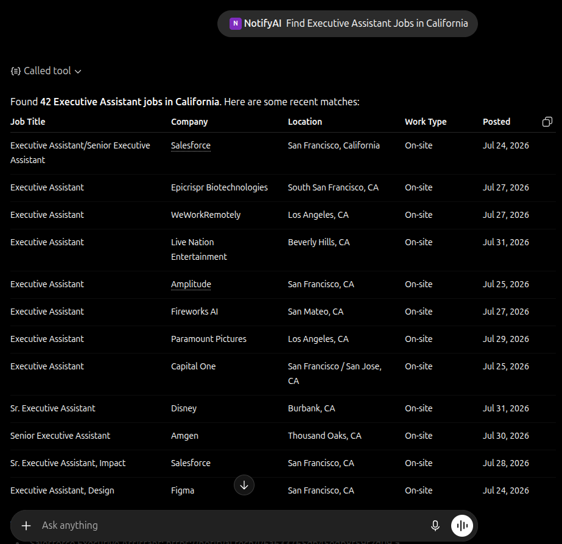Viewport: 562px width, 544px height.
Task: Select the Disney company cell
Action: pyautogui.click(x=184, y=408)
